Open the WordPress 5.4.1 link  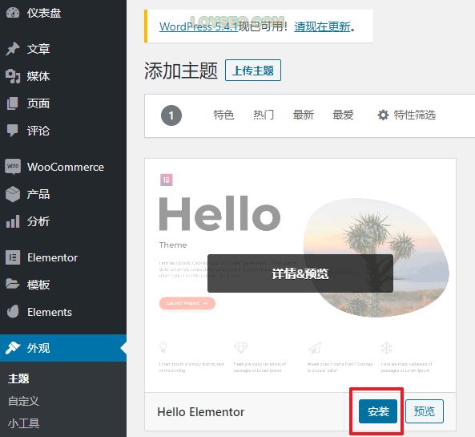199,26
